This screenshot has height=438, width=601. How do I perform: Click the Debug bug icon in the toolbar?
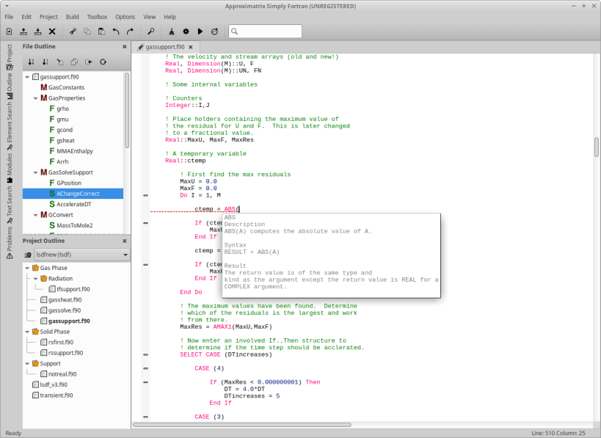[214, 32]
